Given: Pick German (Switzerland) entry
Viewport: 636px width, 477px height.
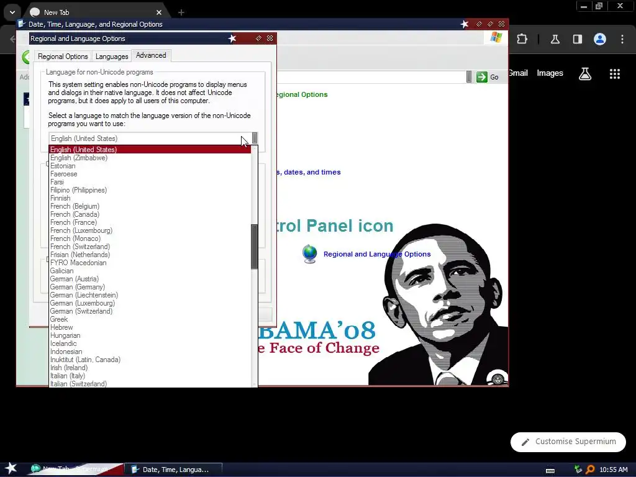Looking at the screenshot, I should [150, 312].
